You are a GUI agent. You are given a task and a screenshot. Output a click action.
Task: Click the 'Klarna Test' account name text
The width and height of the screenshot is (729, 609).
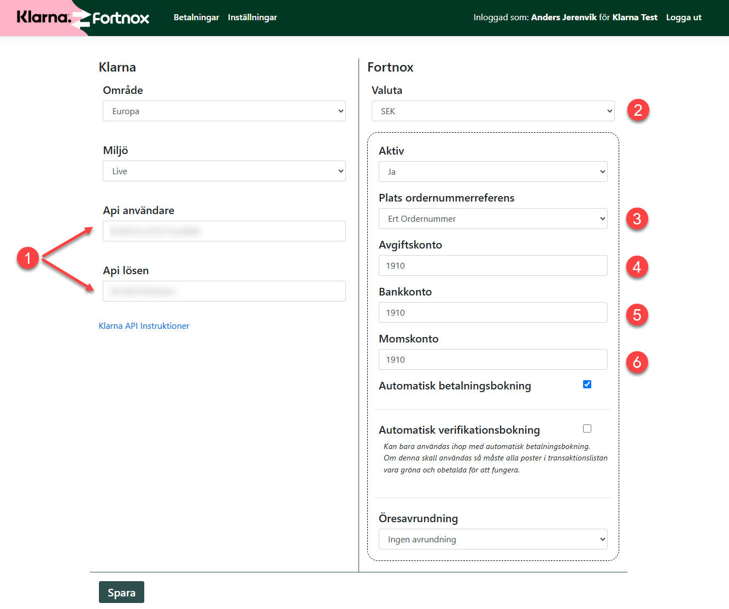point(635,17)
